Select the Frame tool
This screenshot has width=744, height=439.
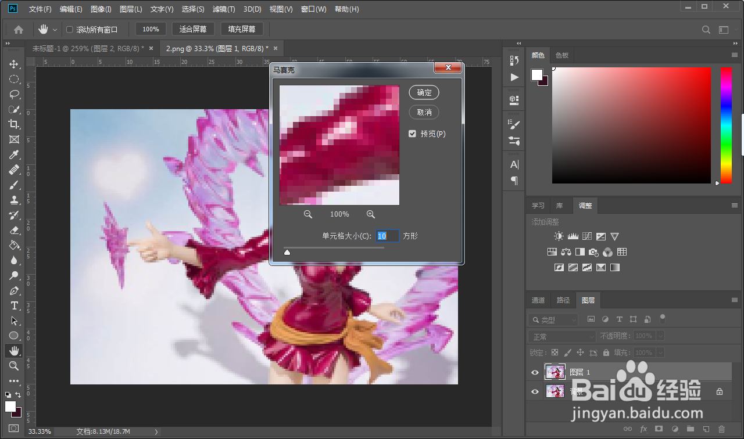coord(14,139)
